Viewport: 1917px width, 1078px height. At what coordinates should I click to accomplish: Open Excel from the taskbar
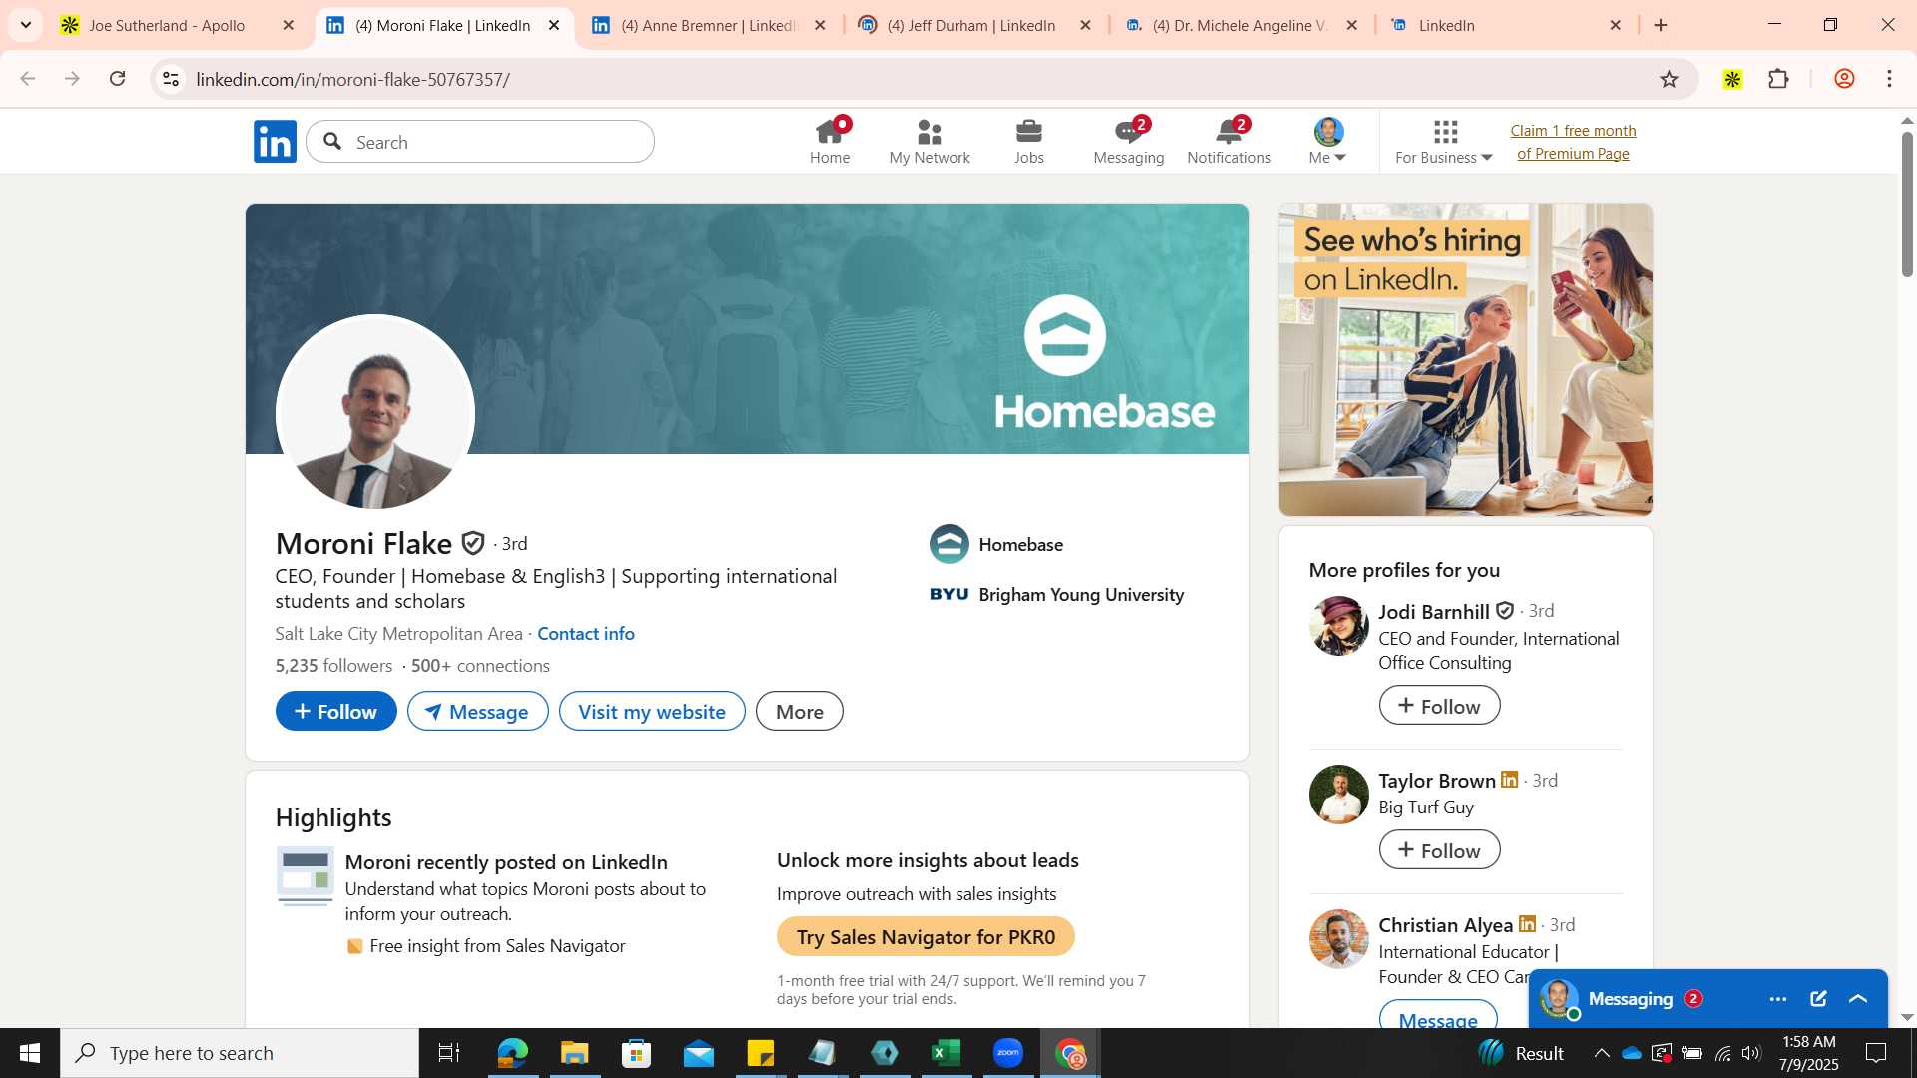point(946,1053)
